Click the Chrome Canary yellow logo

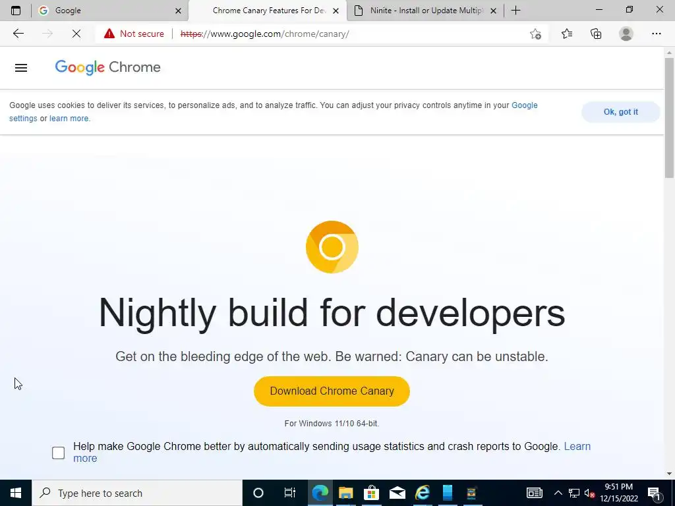click(332, 247)
